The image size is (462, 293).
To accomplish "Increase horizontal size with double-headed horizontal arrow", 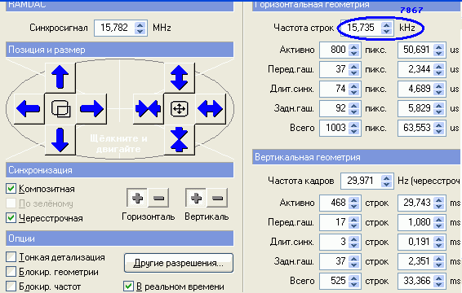I will click(x=211, y=109).
